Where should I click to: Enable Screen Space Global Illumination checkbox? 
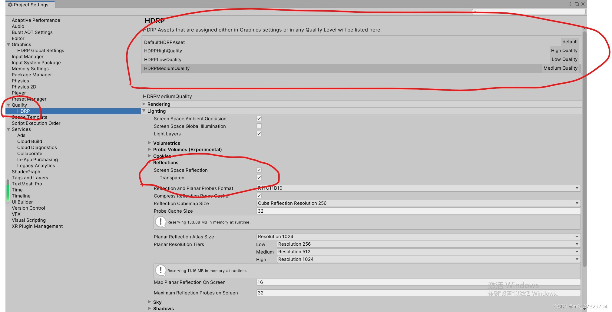point(259,126)
